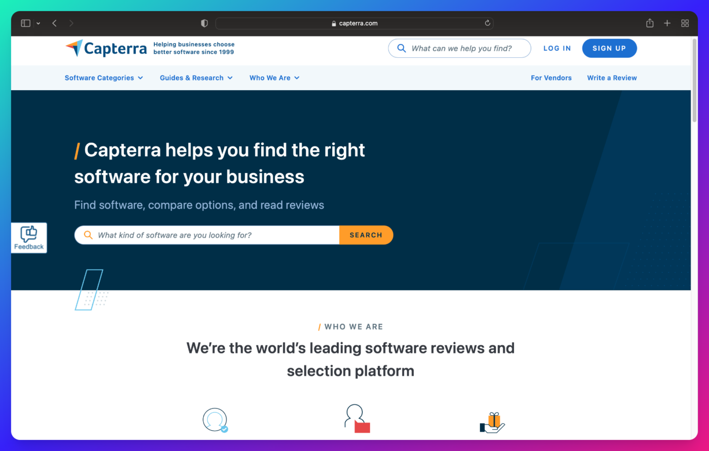Expand the Software Categories menu
Screen dimensions: 709x451
(103, 77)
